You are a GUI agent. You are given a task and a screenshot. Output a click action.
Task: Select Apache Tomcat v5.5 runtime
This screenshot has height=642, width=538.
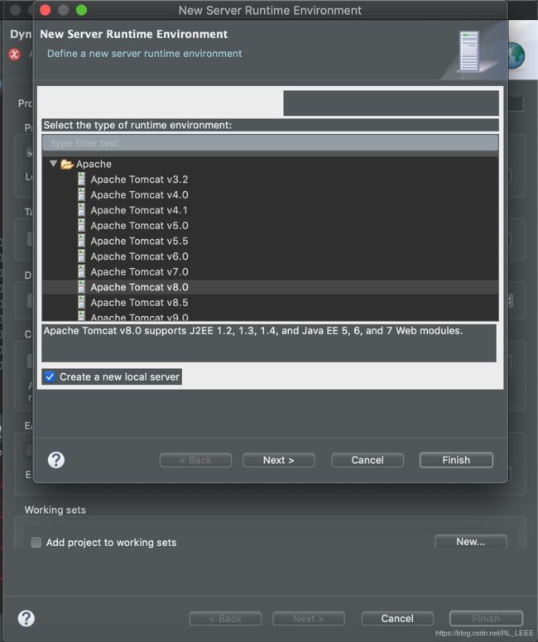pos(139,241)
